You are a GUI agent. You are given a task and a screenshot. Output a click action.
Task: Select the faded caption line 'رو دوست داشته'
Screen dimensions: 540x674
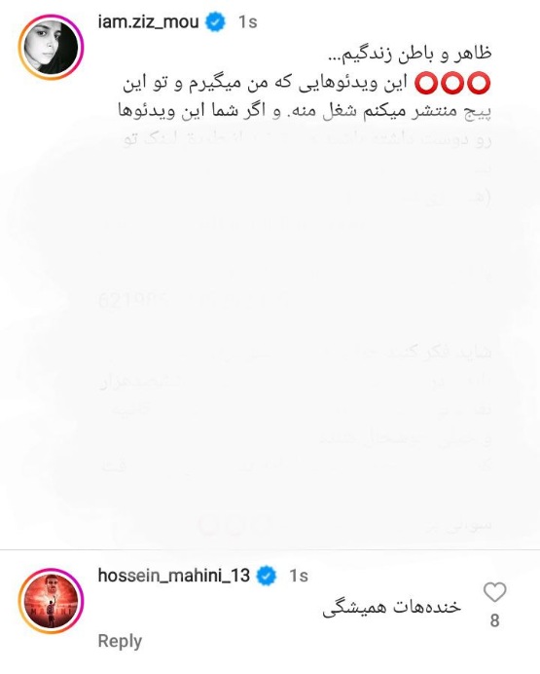coord(306,140)
